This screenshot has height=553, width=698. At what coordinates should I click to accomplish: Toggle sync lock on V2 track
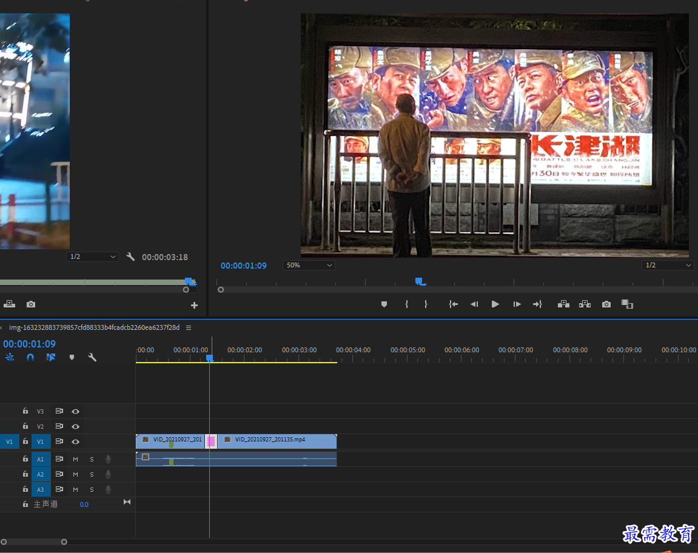[x=59, y=426]
